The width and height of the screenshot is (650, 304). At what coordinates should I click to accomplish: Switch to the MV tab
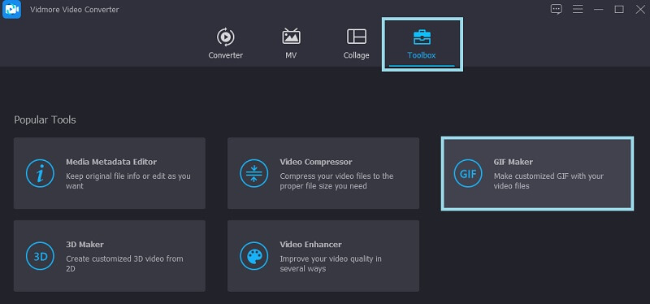[291, 43]
